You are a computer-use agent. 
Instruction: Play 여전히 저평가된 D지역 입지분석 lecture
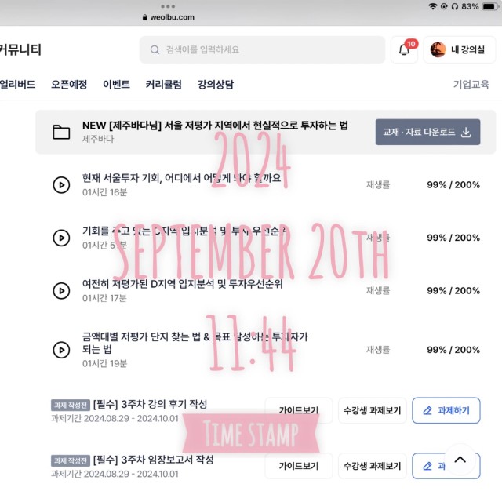click(x=61, y=291)
